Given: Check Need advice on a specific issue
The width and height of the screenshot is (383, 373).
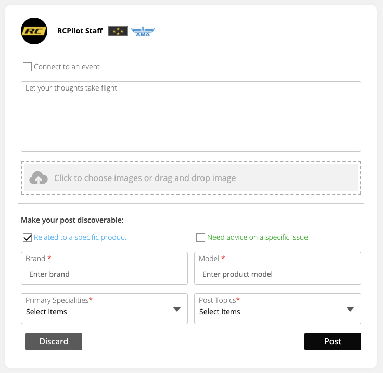Looking at the screenshot, I should click(200, 237).
